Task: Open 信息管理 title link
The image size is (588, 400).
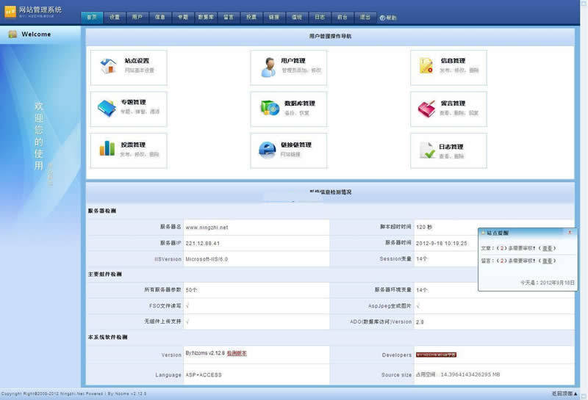Action: pyautogui.click(x=453, y=61)
